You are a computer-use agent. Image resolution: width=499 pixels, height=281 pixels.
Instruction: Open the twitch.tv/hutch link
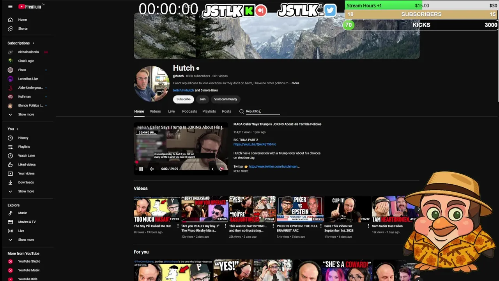tap(183, 90)
